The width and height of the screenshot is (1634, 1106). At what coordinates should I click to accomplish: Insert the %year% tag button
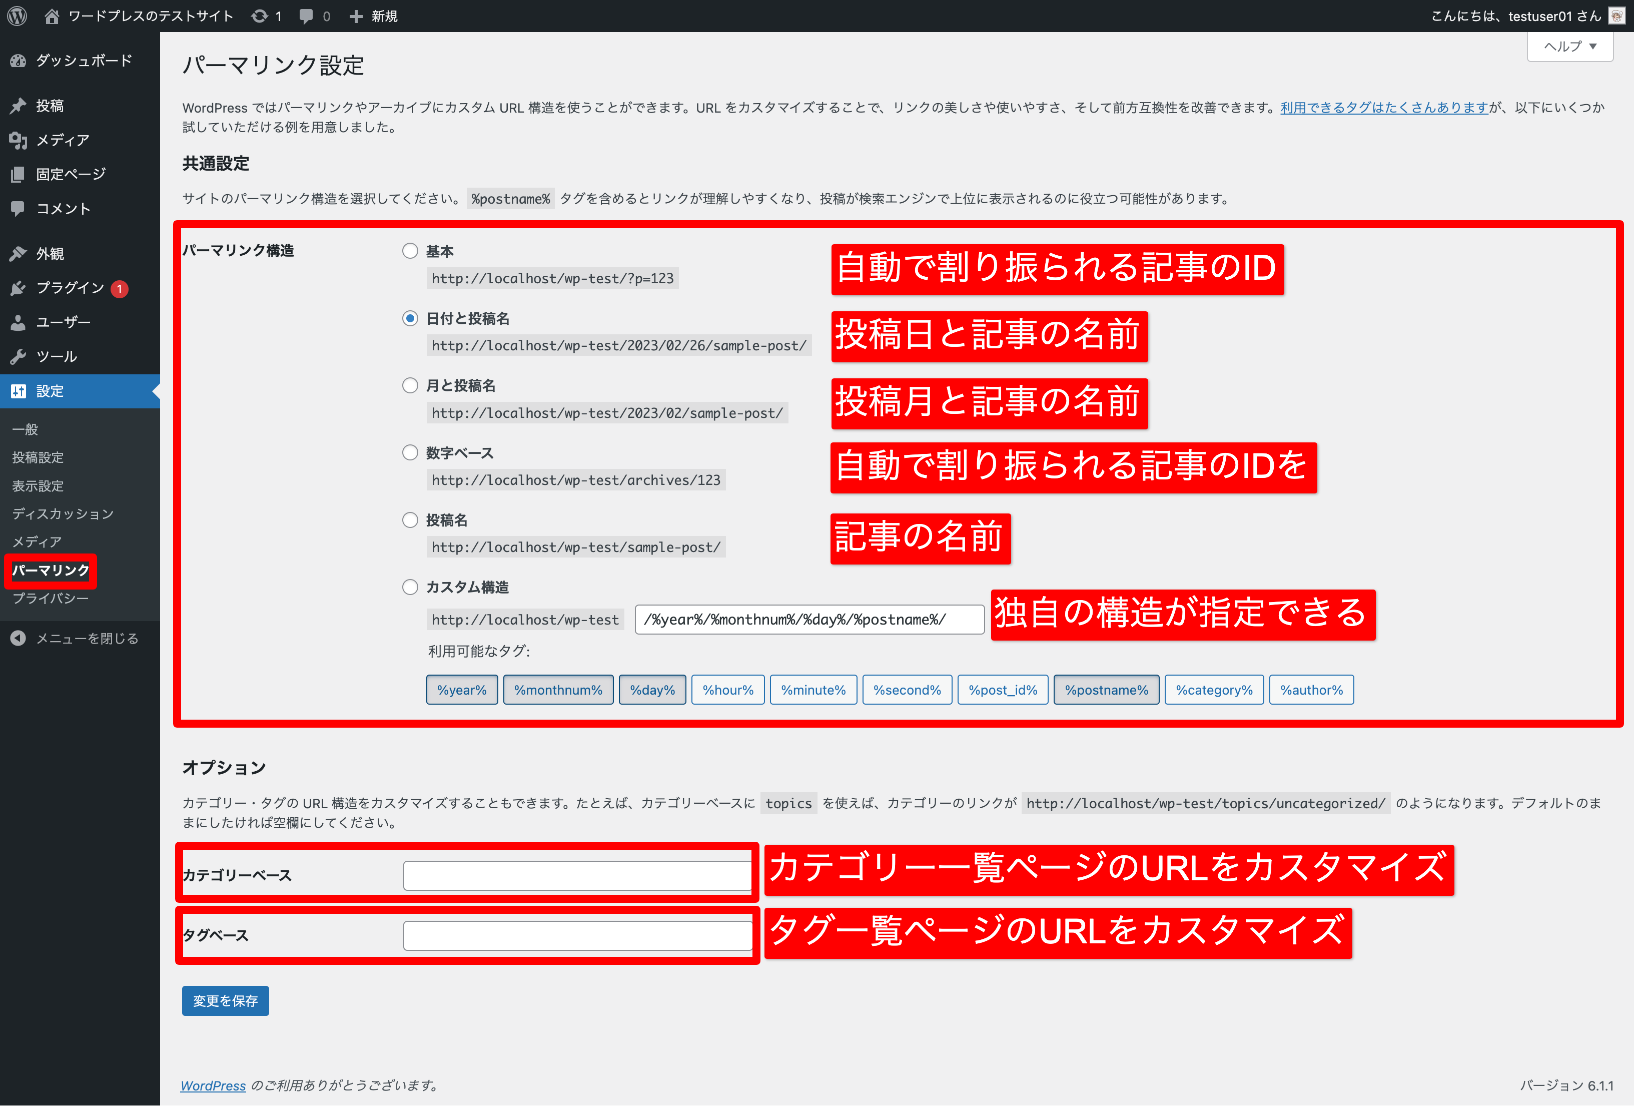[462, 690]
